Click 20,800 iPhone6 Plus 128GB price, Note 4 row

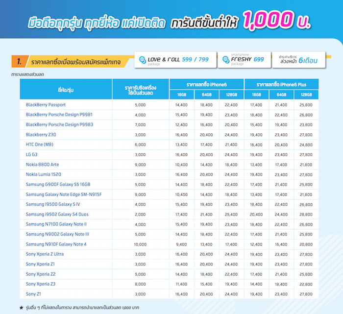306,244
